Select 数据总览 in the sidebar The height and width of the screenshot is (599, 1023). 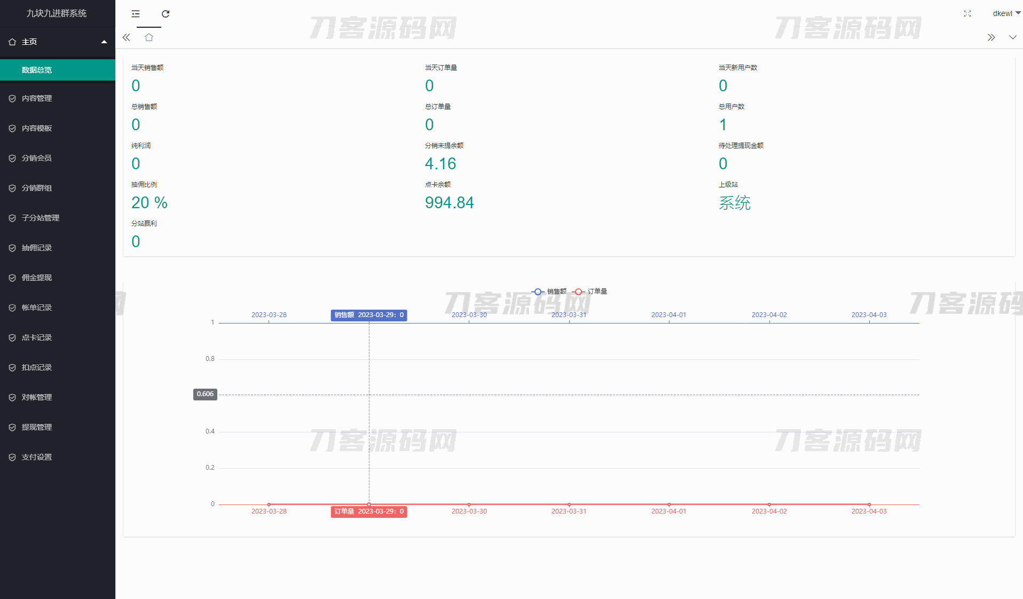click(x=37, y=70)
